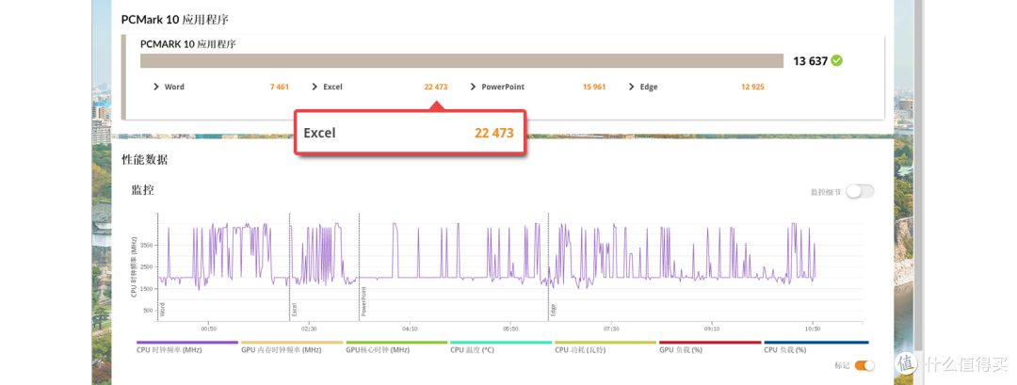Click the Excel marker in the chart
The height and width of the screenshot is (385, 1017).
click(295, 309)
